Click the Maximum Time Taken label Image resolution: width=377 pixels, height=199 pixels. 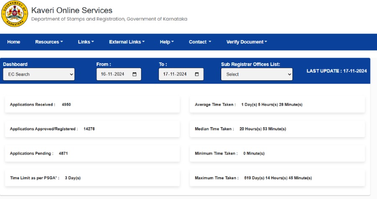[x=217, y=178]
